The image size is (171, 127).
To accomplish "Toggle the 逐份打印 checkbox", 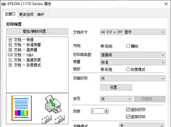I will click(x=128, y=110).
